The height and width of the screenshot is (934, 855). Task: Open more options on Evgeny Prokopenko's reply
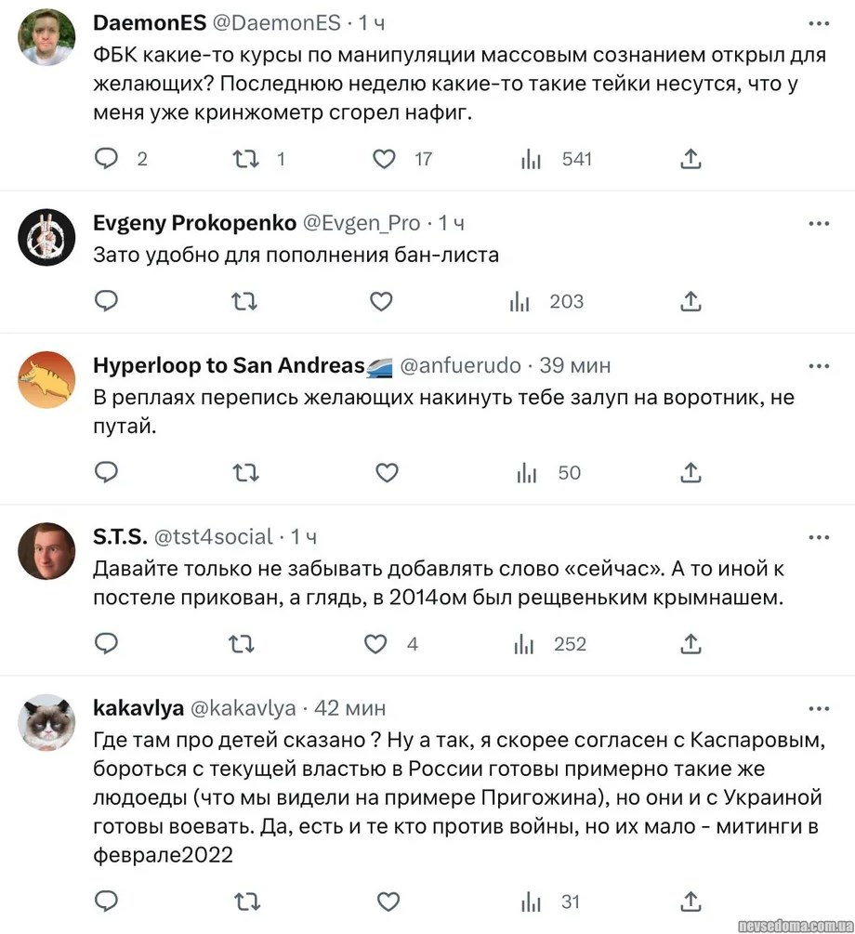tap(818, 224)
